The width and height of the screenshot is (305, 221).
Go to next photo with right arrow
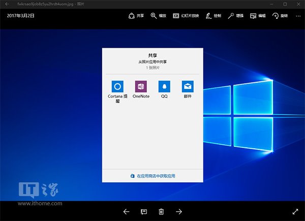[x=179, y=212]
